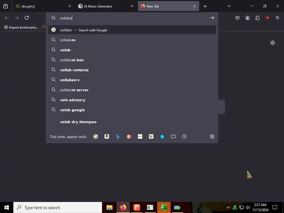The height and width of the screenshot is (213, 284).
Task: Switch to the AI Music Generator tab
Action: click(105, 6)
